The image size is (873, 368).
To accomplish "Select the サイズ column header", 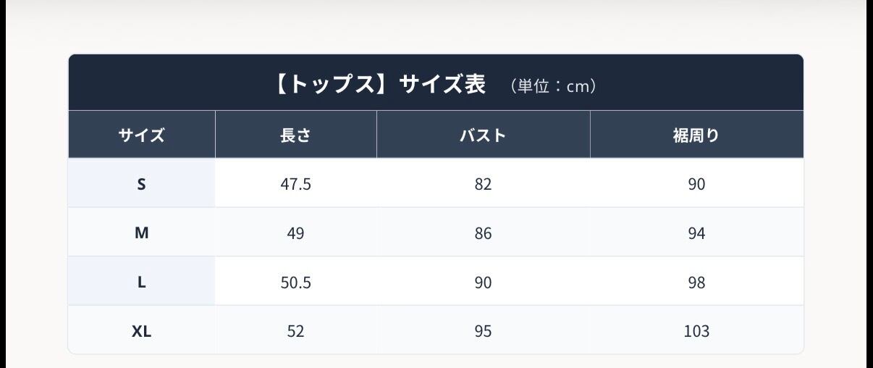I will 142,135.
